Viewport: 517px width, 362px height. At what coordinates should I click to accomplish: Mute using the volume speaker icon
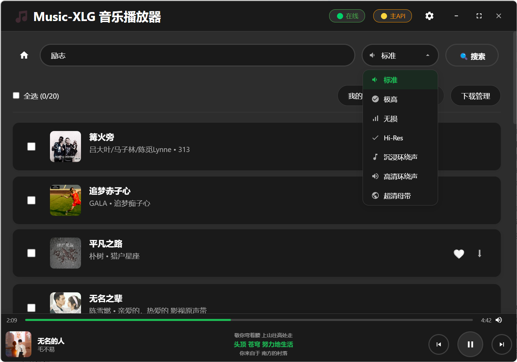499,320
